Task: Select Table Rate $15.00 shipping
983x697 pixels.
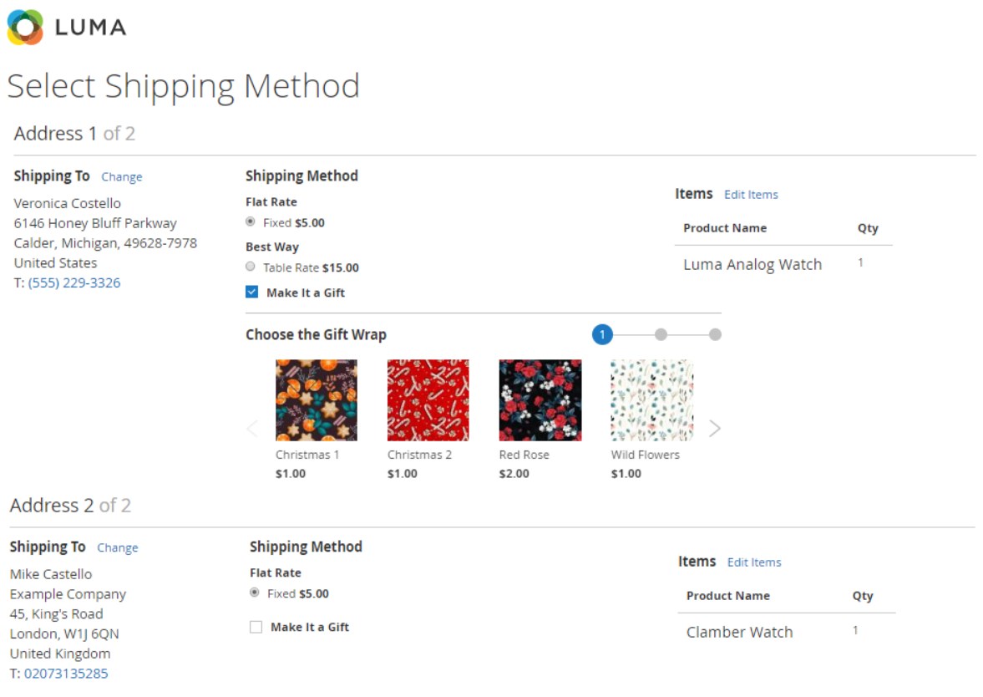Action: (x=251, y=267)
